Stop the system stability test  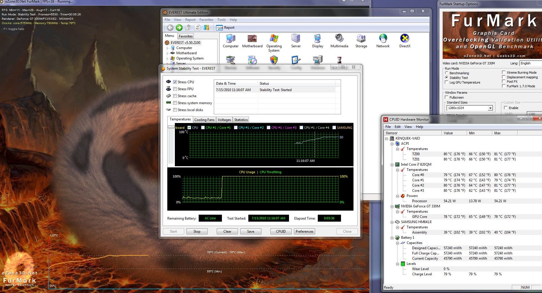point(197,231)
